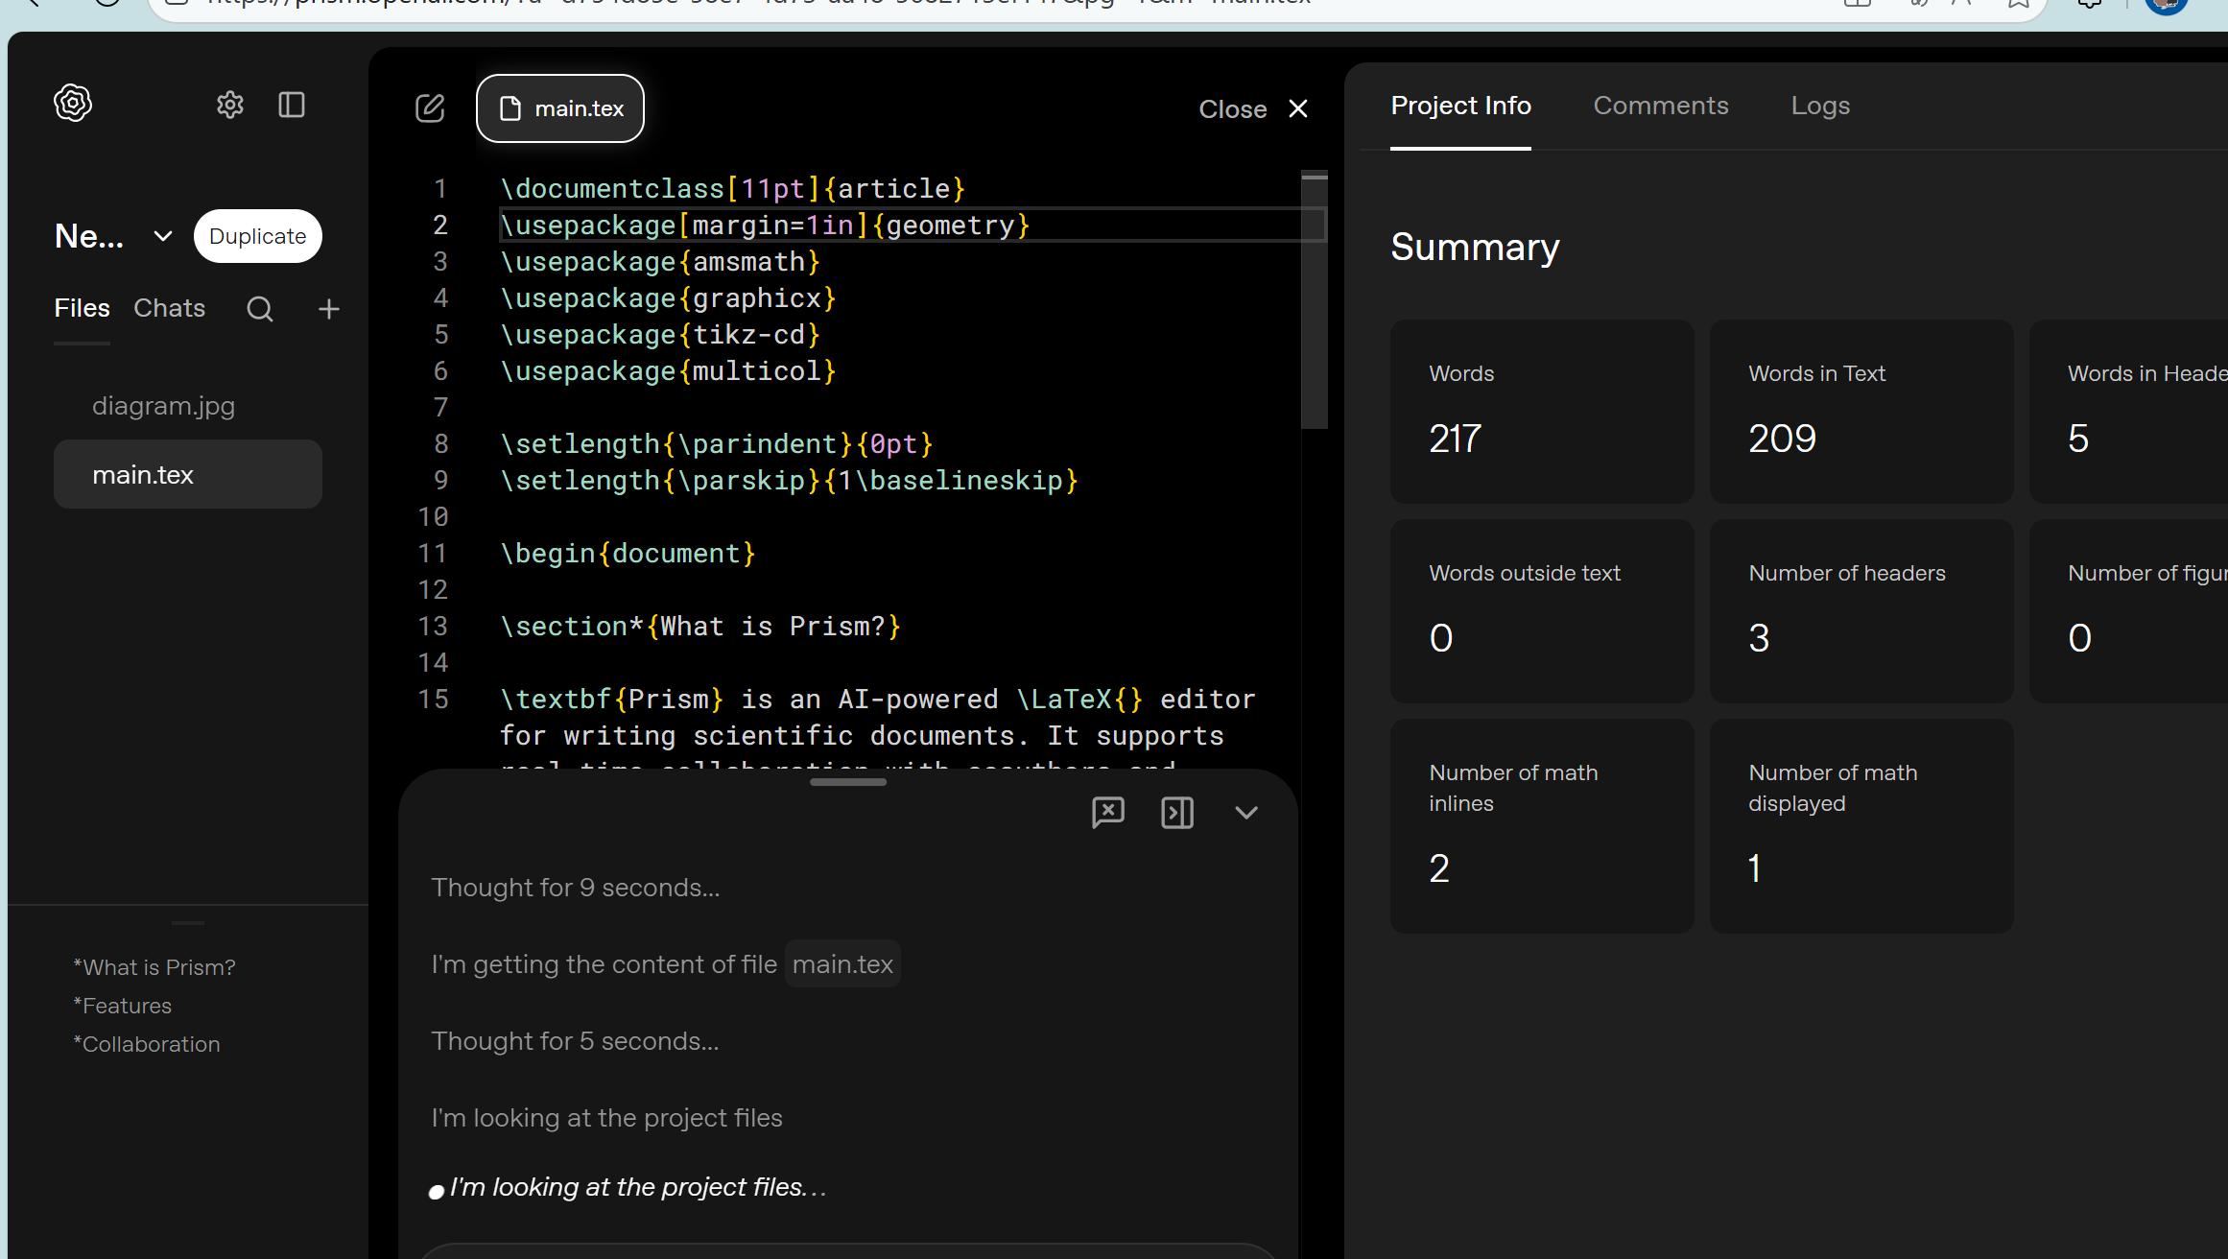Jump to Features section in outline

pyautogui.click(x=123, y=1006)
